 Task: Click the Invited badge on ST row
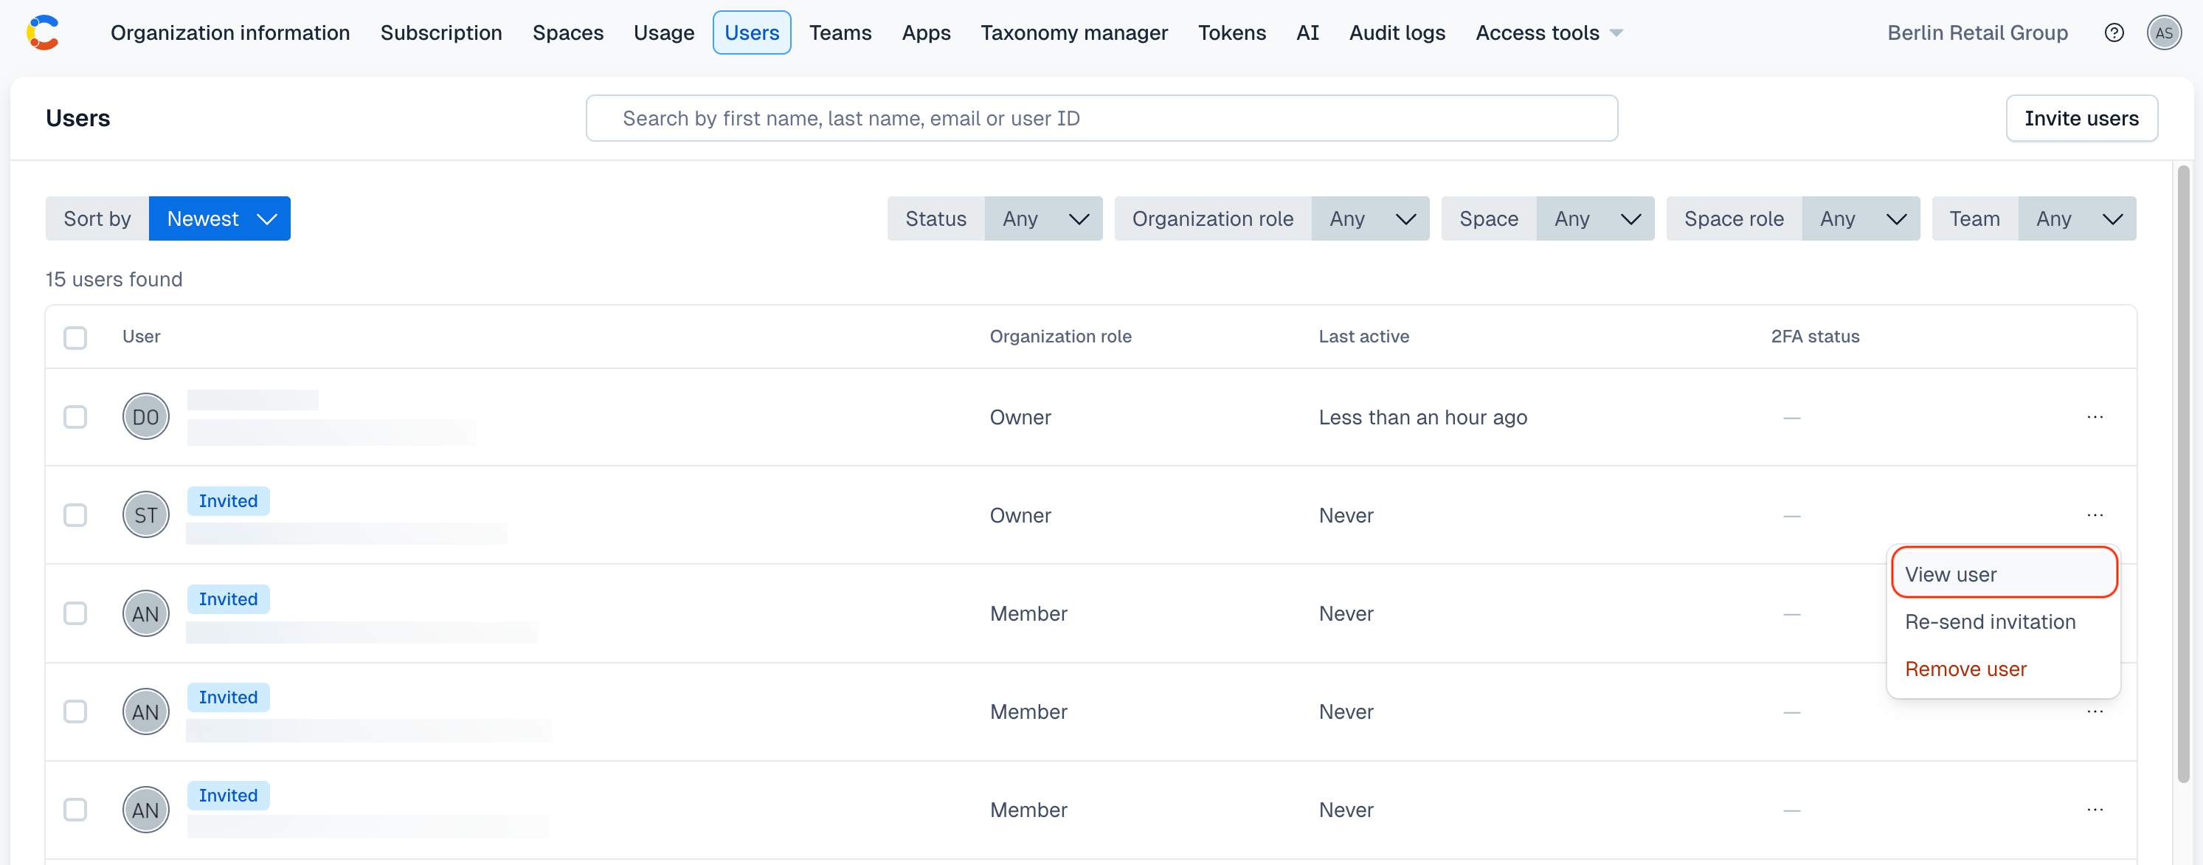(x=228, y=501)
